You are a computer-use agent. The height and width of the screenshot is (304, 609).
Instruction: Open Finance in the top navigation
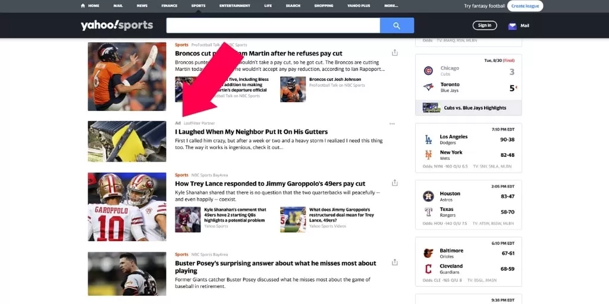(169, 6)
